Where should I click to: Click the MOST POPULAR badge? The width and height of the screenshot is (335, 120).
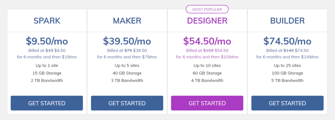pos(207,9)
